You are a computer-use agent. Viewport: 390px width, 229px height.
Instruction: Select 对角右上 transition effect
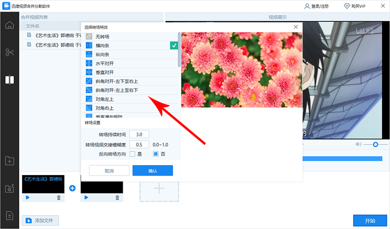pyautogui.click(x=130, y=108)
